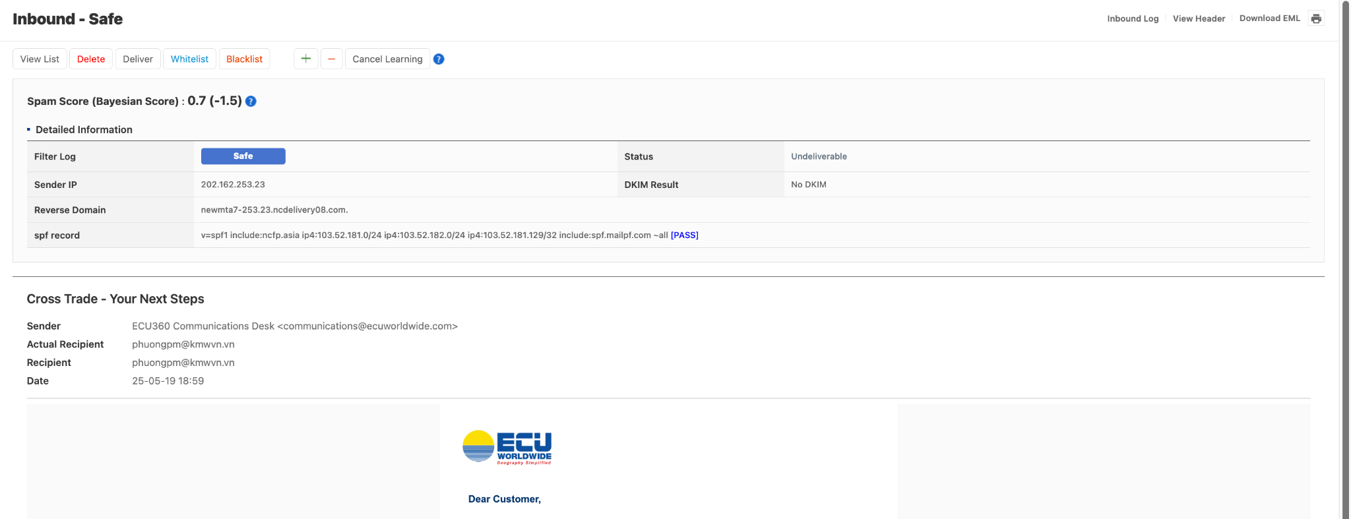Image resolution: width=1351 pixels, height=519 pixels.
Task: Click the Detailed Information heading
Action: click(84, 130)
